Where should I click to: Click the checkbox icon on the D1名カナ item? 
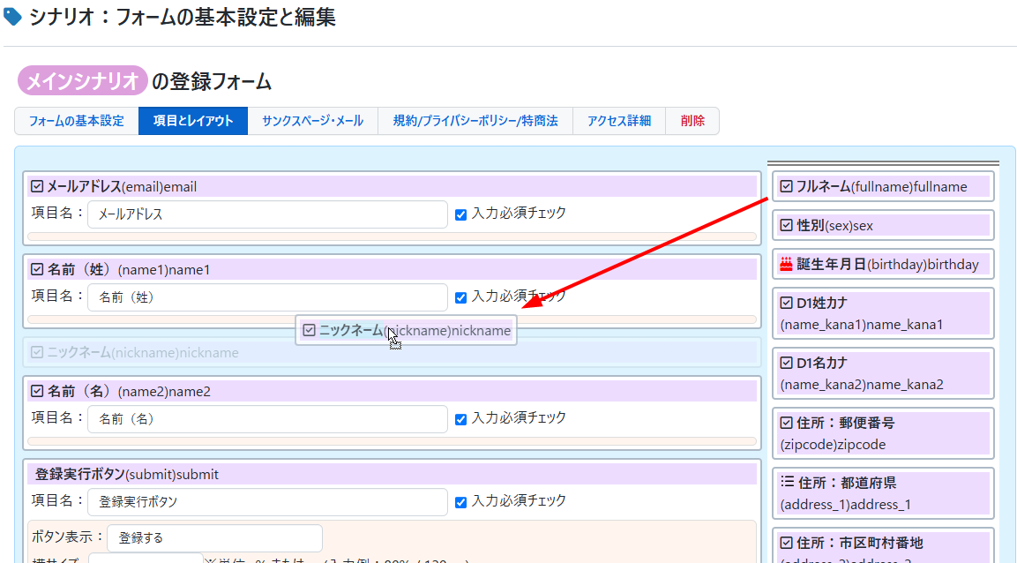point(787,363)
